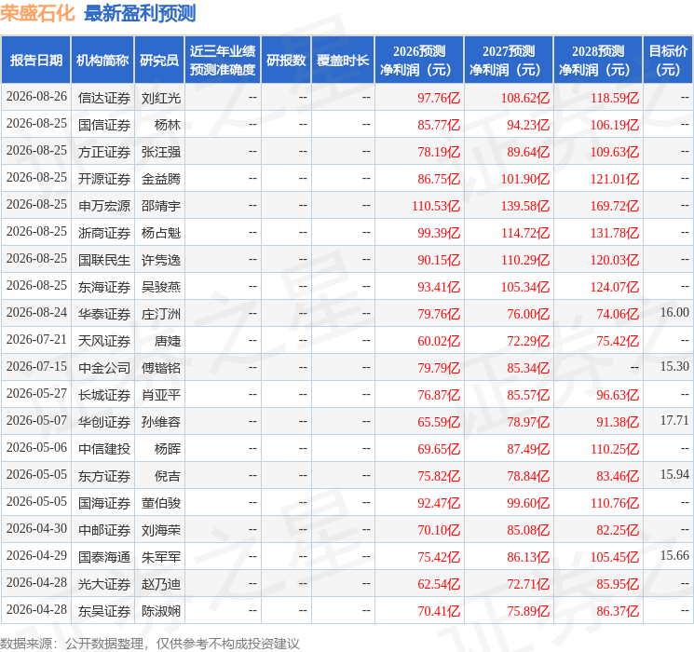Click analyst name 杨占魁
The width and height of the screenshot is (694, 652).
pos(161,233)
